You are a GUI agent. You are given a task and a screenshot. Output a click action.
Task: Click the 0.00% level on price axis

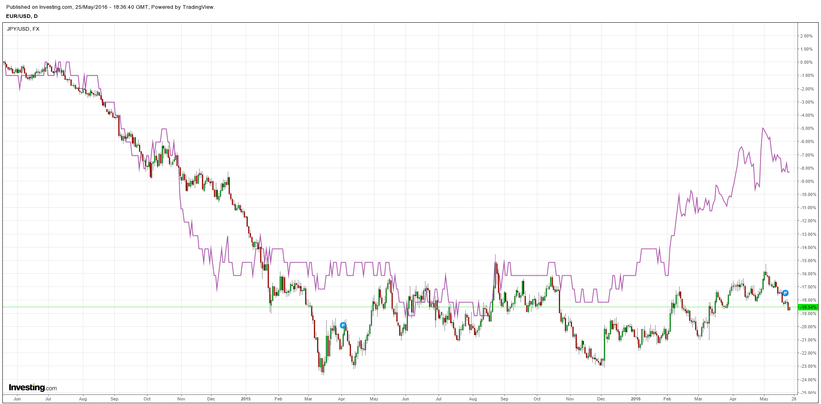pos(806,62)
